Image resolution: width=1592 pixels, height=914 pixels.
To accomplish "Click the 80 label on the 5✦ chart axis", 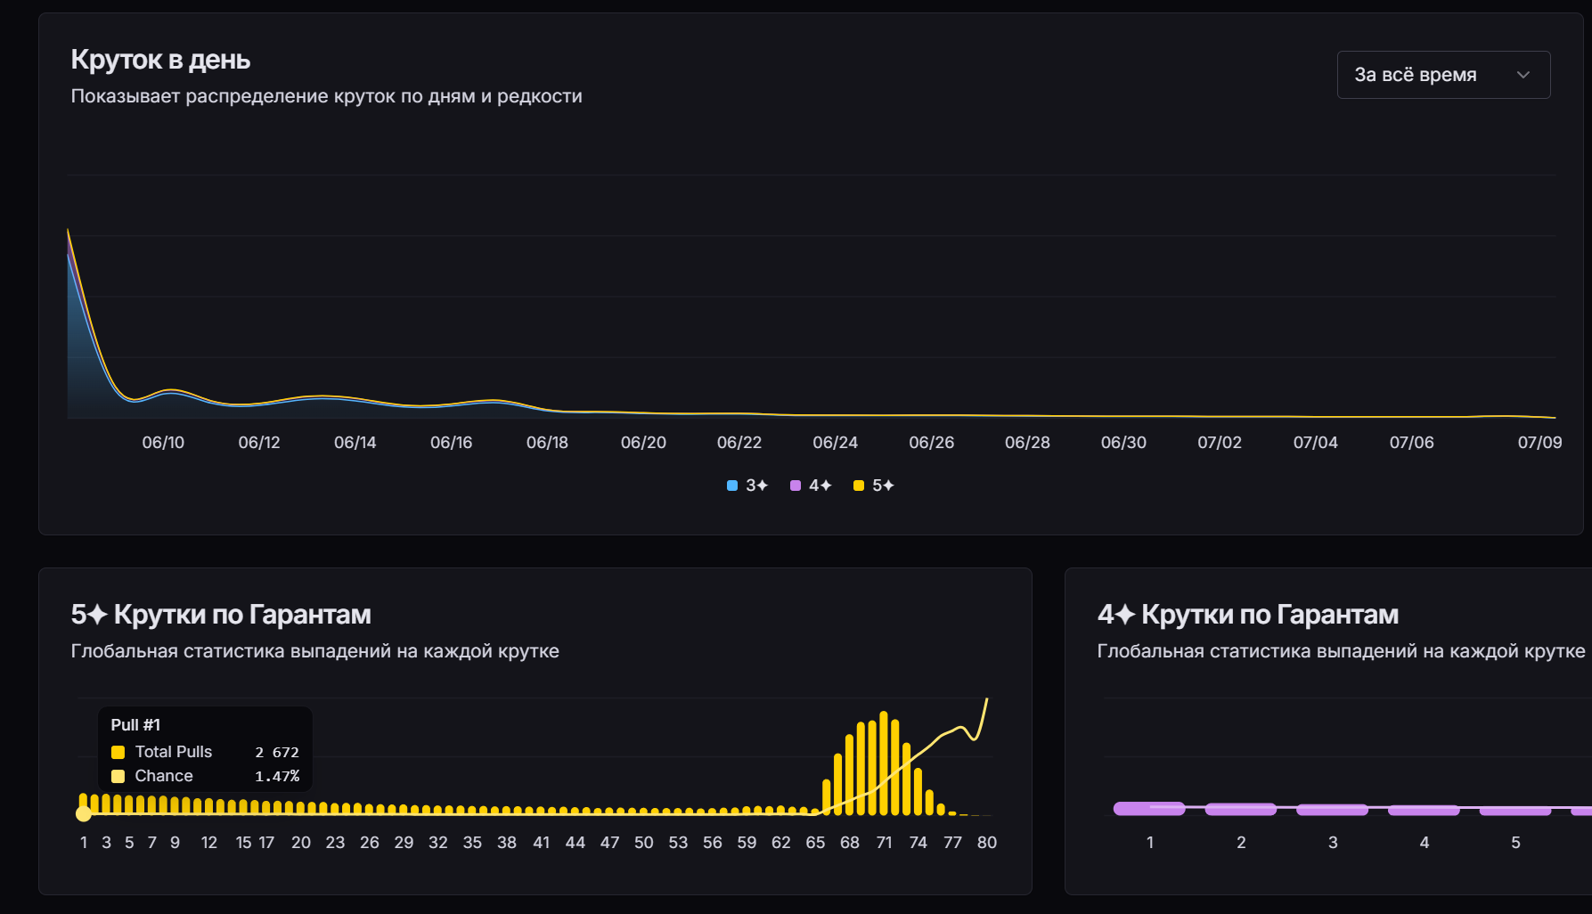I will click(987, 843).
